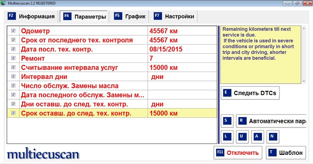Click the N shortcut button

pyautogui.click(x=273, y=137)
